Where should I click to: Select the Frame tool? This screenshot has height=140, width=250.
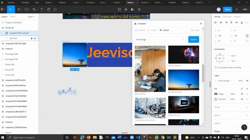(x=19, y=9)
